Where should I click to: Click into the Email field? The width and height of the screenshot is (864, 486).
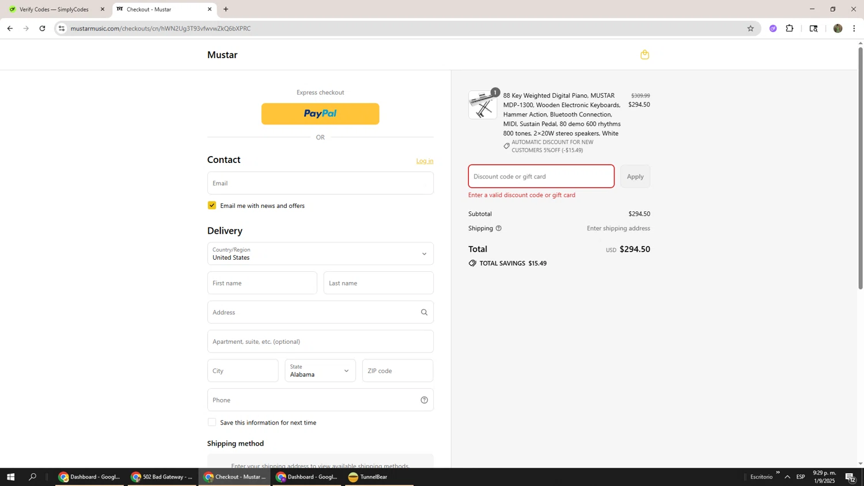(320, 183)
